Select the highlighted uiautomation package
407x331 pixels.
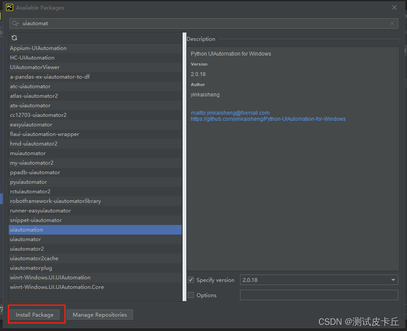pos(95,230)
